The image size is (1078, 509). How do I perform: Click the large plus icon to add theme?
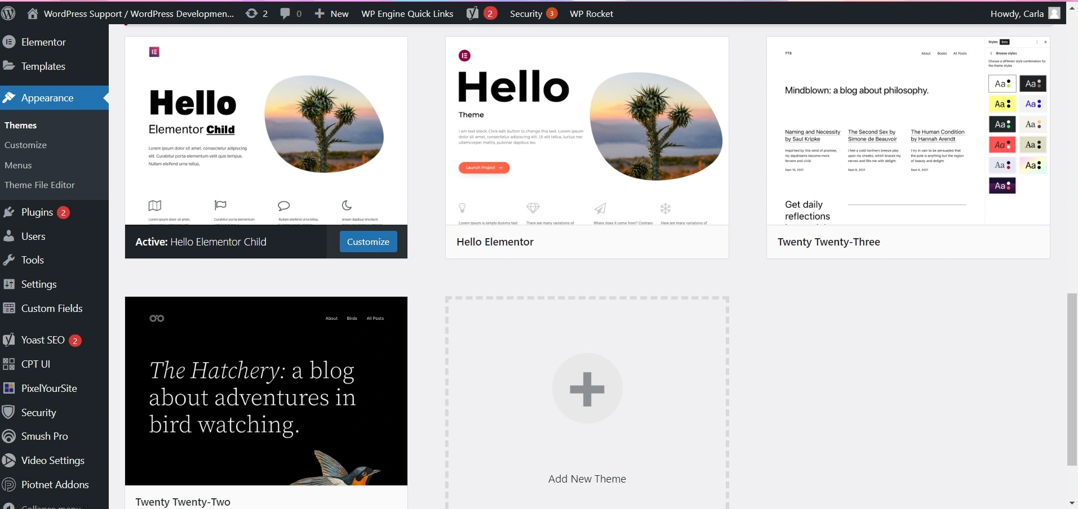pyautogui.click(x=587, y=389)
